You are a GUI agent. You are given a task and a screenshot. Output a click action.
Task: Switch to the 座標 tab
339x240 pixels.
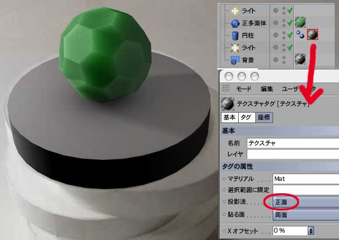[264, 118]
